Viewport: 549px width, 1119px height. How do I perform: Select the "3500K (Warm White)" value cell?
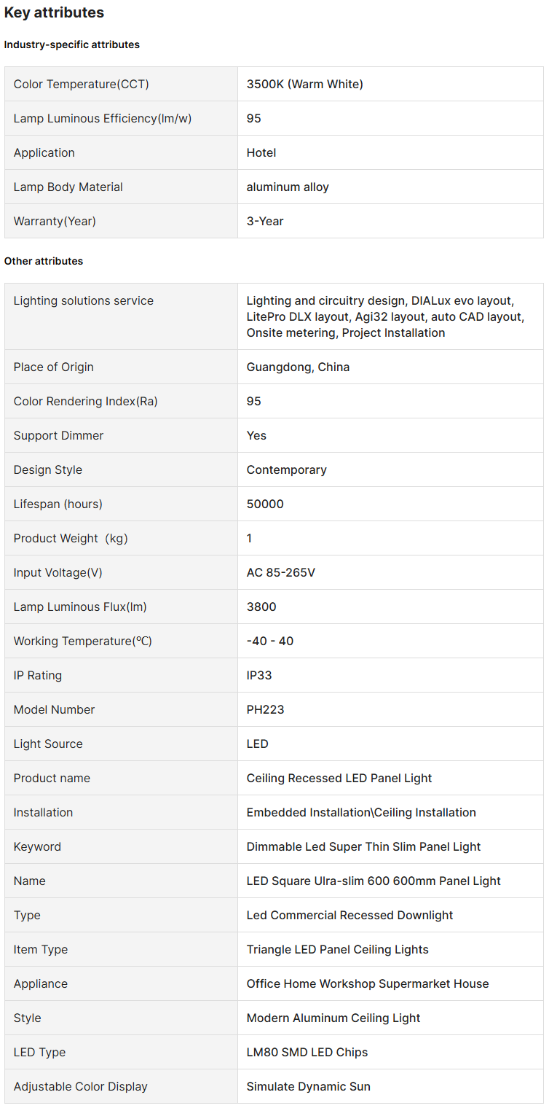tap(304, 84)
